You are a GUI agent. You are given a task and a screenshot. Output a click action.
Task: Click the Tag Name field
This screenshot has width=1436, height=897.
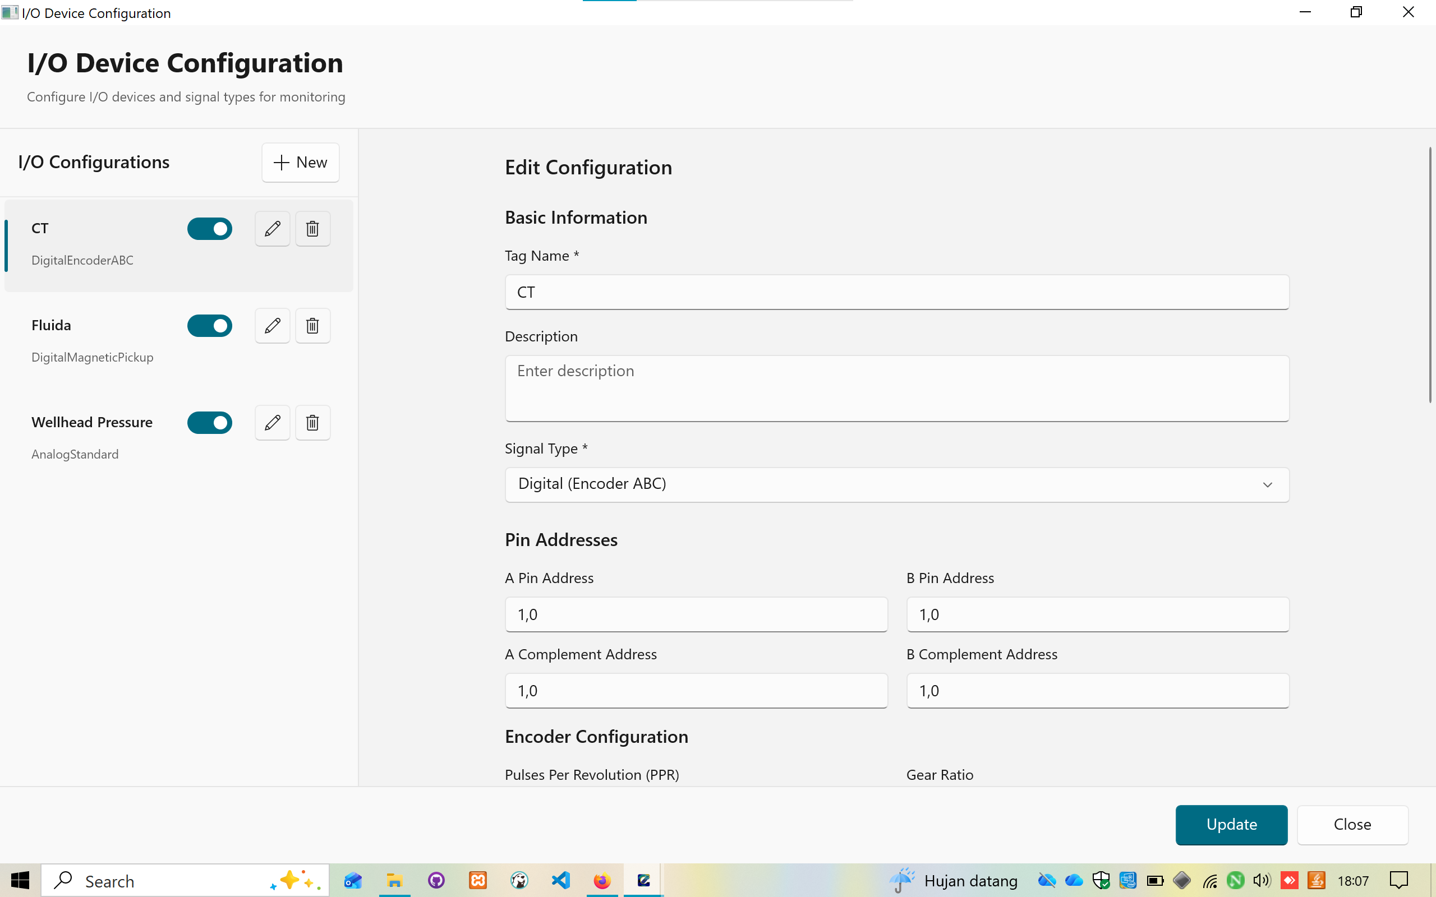point(896,292)
